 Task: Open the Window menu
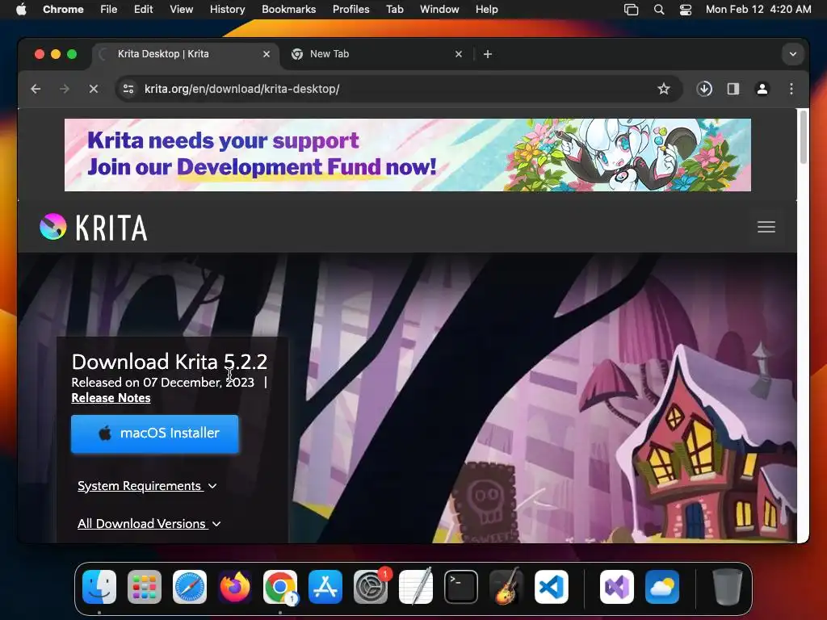point(439,10)
